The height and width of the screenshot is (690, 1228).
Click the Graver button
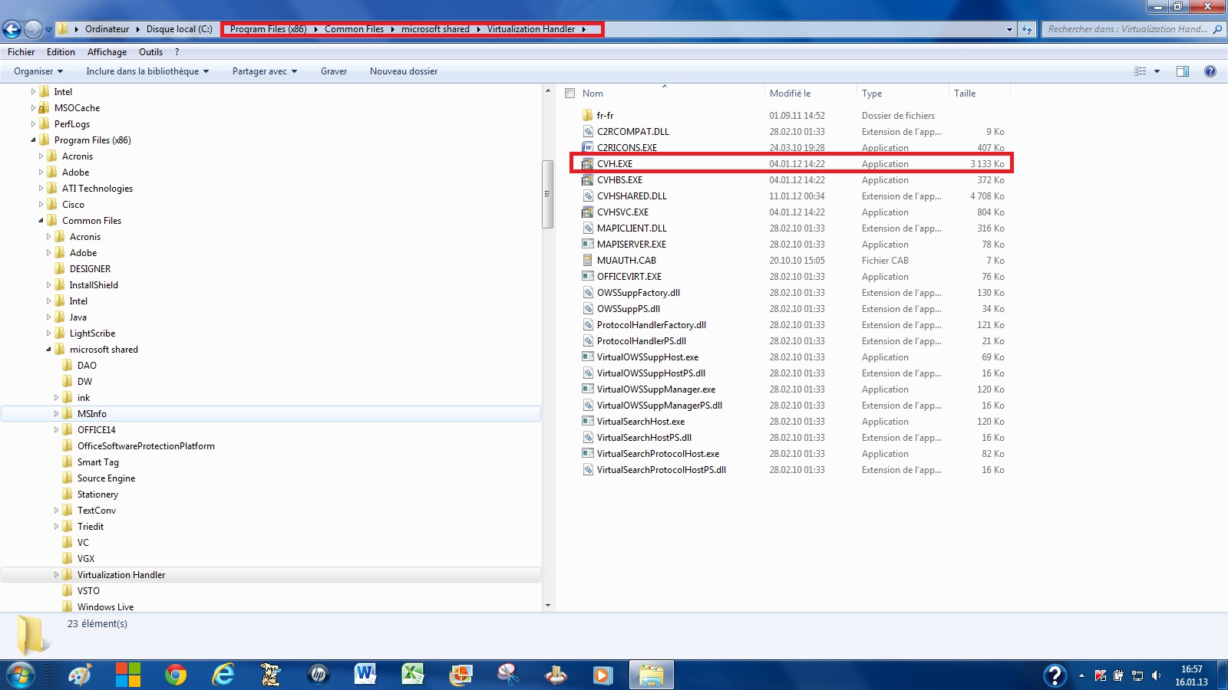(x=334, y=71)
